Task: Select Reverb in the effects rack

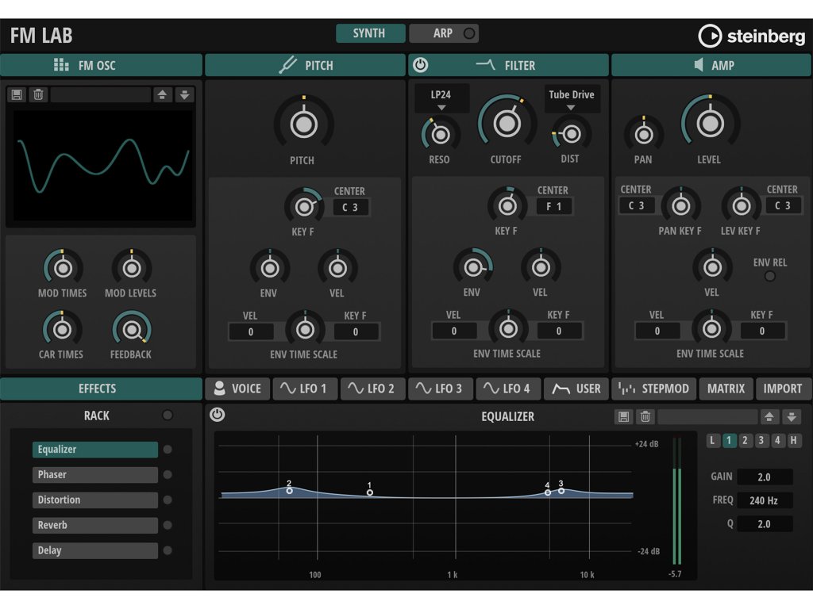Action: point(95,525)
